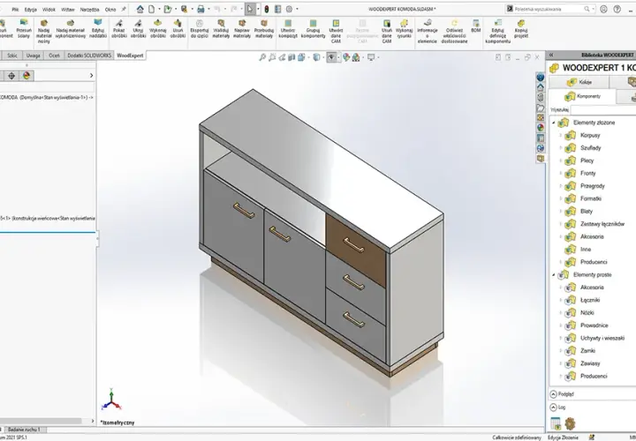Click the Pokaż obróbki tool
The width and height of the screenshot is (636, 441).
click(119, 28)
